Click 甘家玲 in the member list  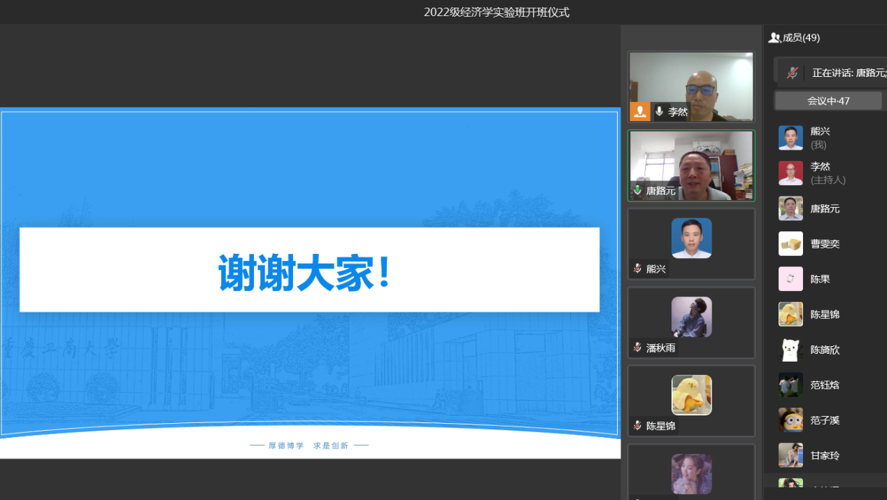(825, 456)
